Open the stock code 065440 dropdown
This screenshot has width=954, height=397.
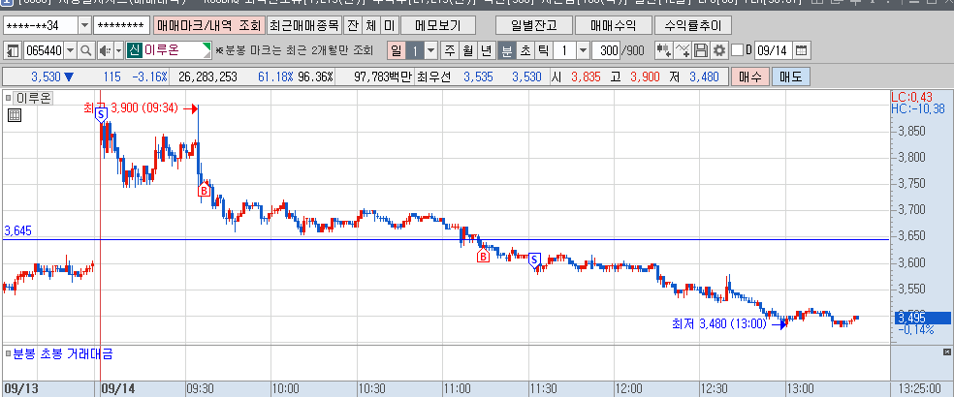[x=71, y=50]
